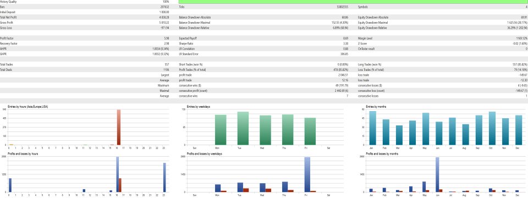This screenshot has width=528, height=198.
Task: Select the value '152.55 (4.30%)'
Action: point(340,23)
